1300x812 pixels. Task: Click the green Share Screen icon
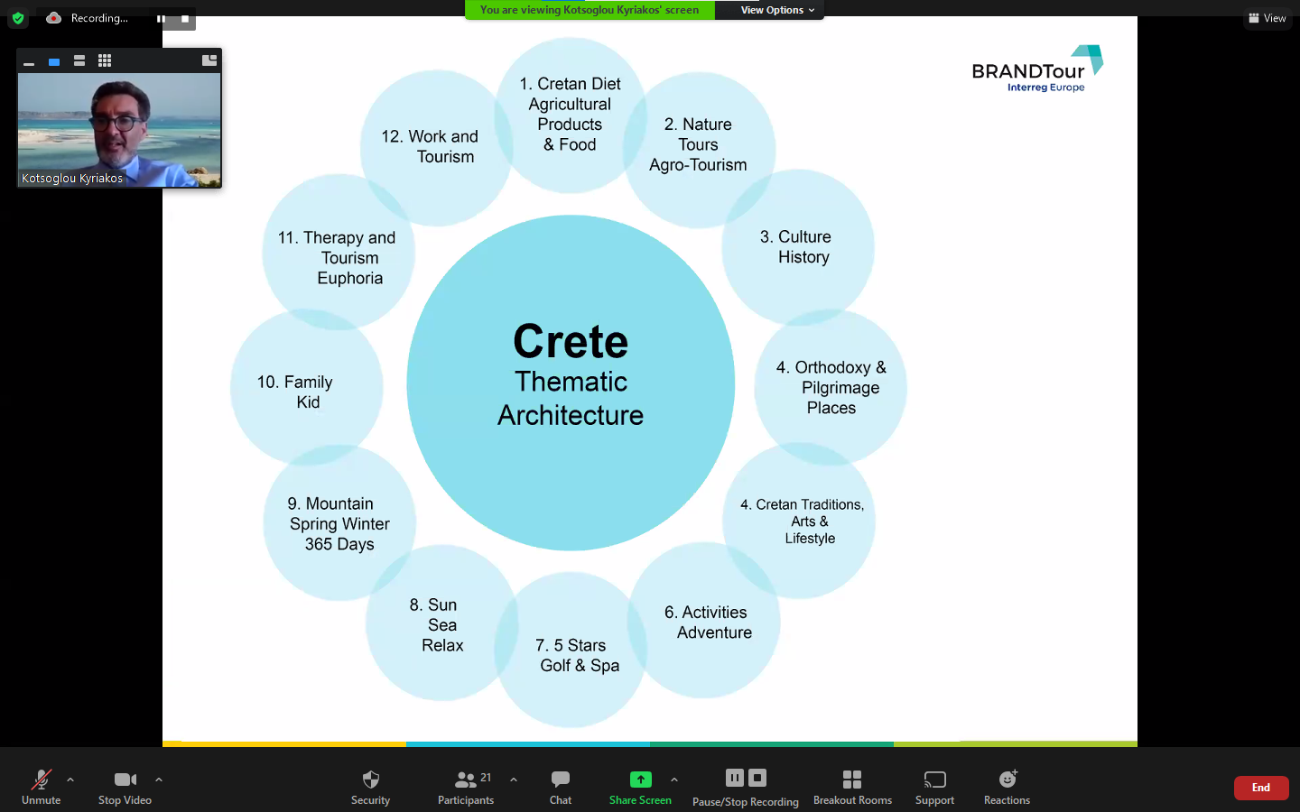click(x=640, y=780)
